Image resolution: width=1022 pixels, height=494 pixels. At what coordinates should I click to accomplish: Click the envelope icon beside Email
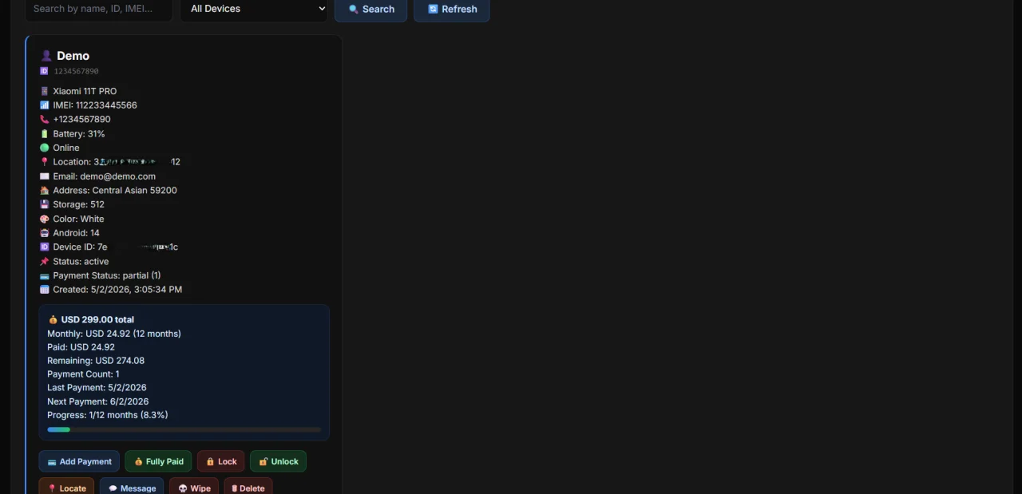[x=45, y=176]
